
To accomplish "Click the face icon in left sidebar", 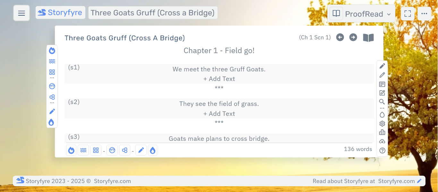I will click(52, 86).
